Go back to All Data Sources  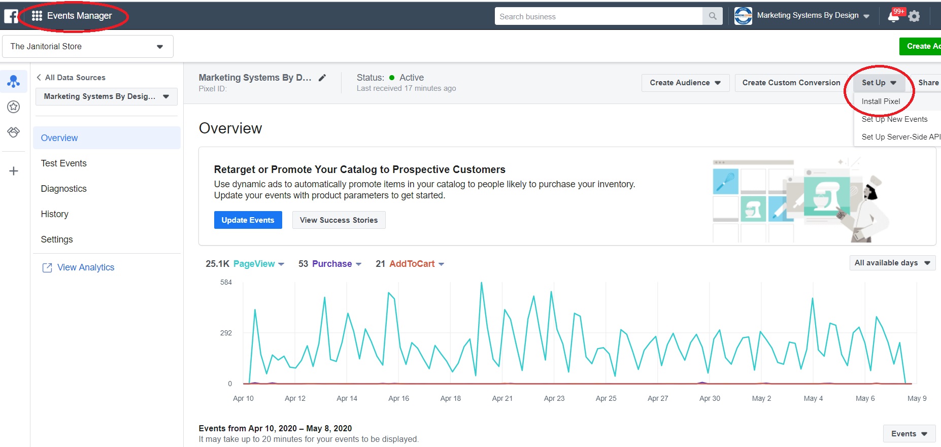pyautogui.click(x=71, y=78)
